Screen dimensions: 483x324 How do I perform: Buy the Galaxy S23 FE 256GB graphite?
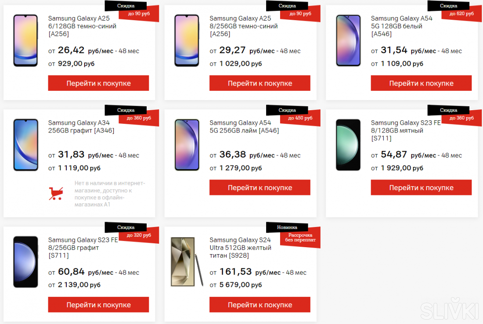click(98, 305)
